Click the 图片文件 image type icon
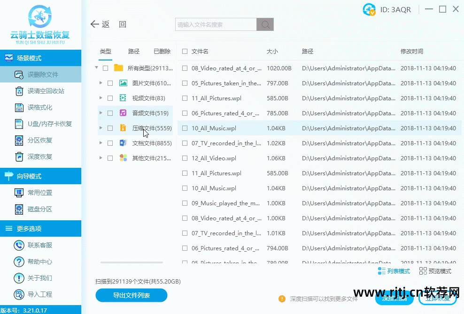The image size is (464, 314). (x=123, y=83)
